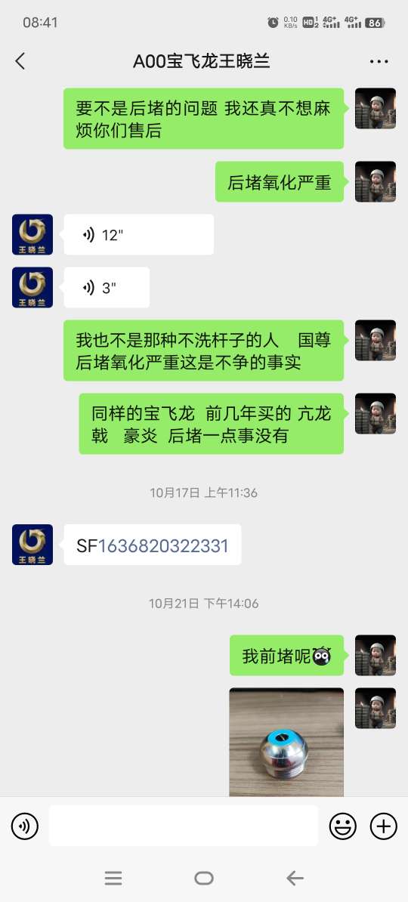Open the metal plug photo thumbnail
The height and width of the screenshot is (902, 408).
286,742
